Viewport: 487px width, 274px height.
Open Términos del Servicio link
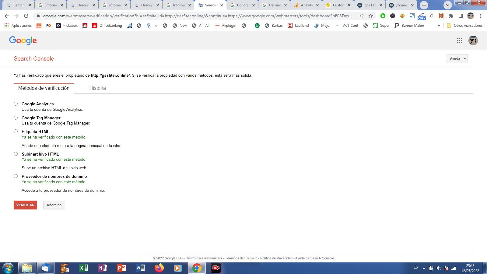[x=241, y=258]
